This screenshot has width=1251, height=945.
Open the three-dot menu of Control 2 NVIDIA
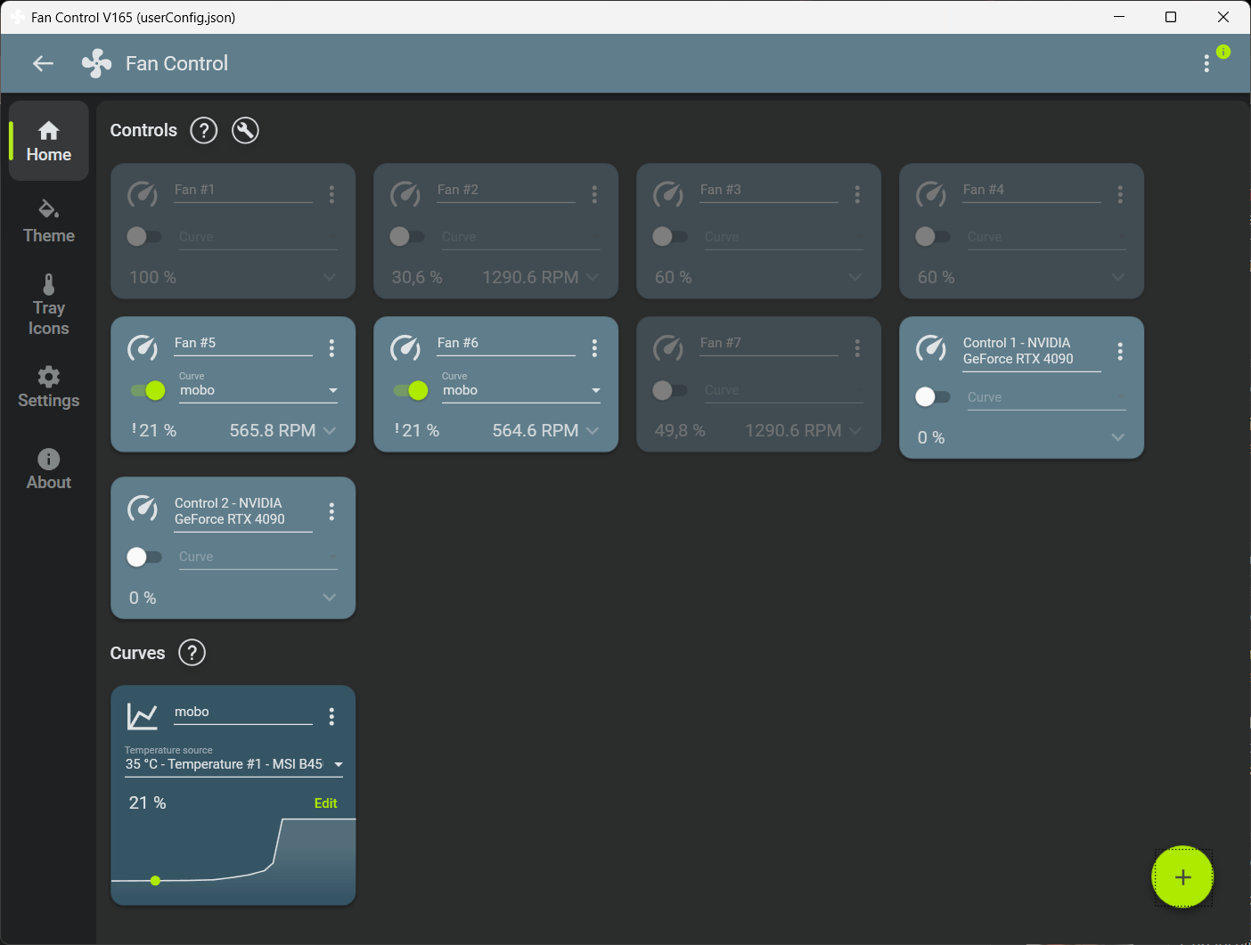coord(331,511)
